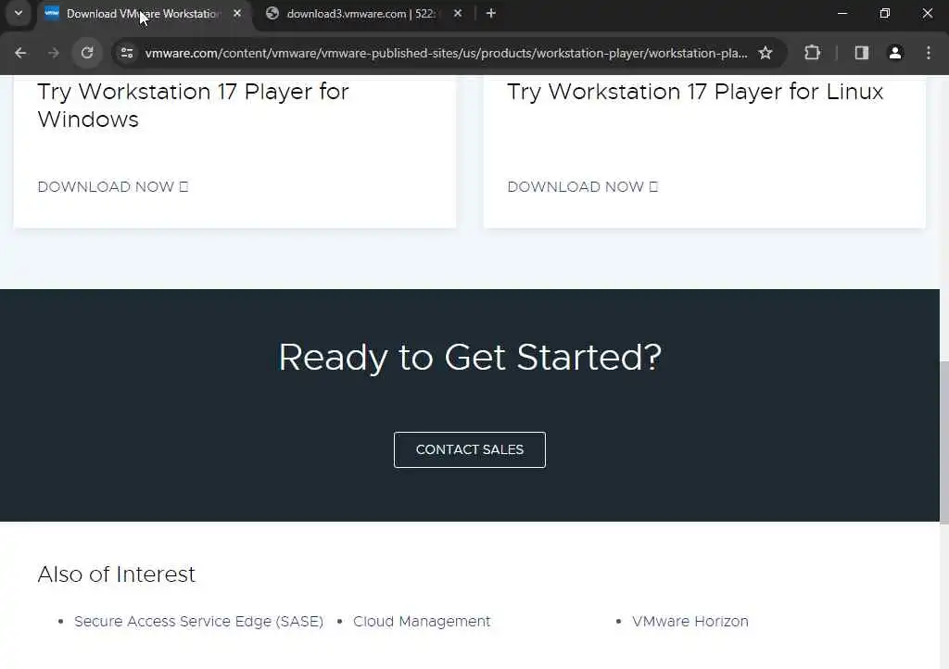Open site information icon in address bar

click(x=127, y=53)
